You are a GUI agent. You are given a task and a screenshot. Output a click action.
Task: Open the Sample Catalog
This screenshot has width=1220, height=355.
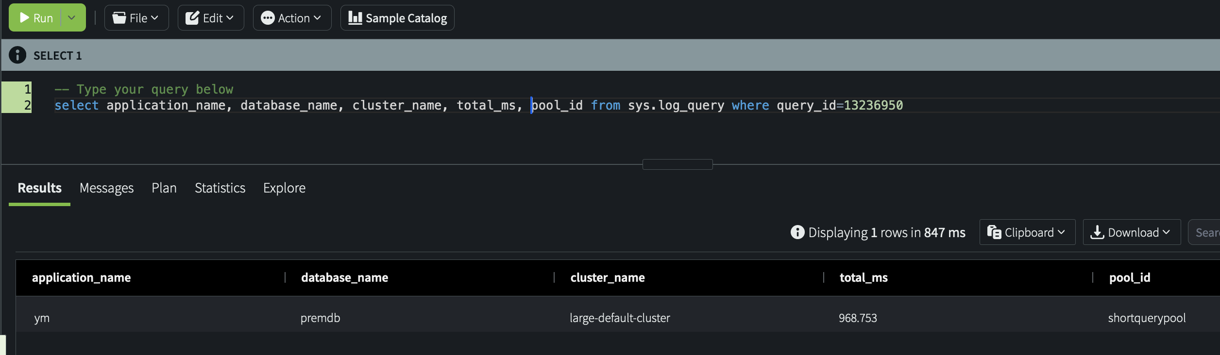397,18
